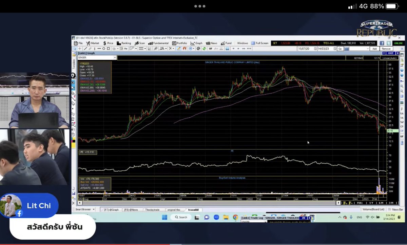Select the circle drawing tool

tap(104, 49)
